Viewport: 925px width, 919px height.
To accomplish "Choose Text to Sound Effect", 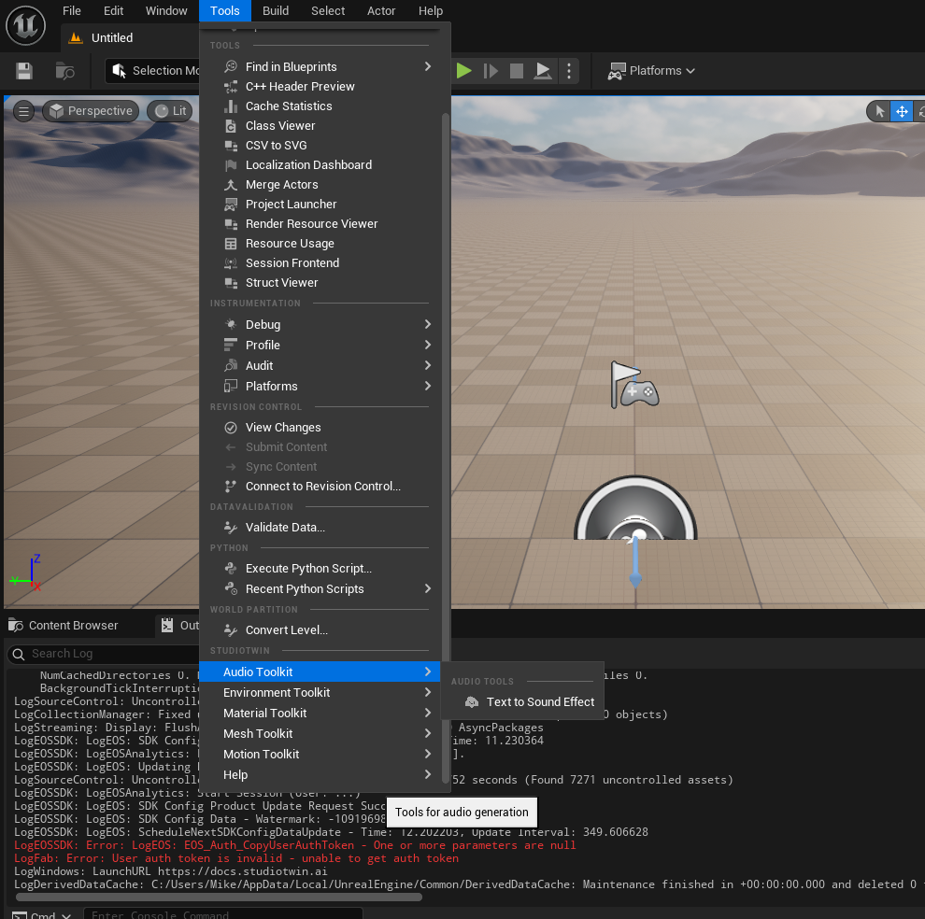I will pos(522,702).
